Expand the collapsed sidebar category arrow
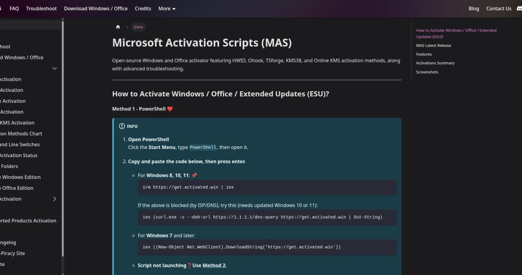This screenshot has width=522, height=275. point(54,199)
